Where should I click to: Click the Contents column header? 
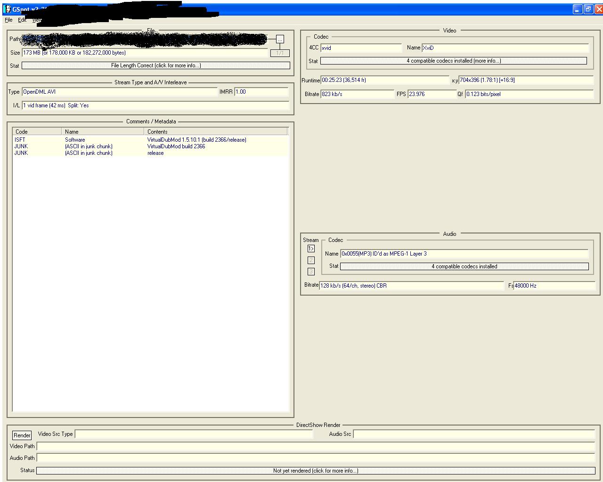click(216, 132)
